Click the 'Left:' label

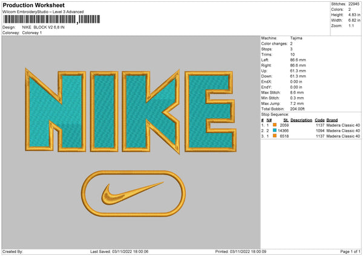[265, 60]
